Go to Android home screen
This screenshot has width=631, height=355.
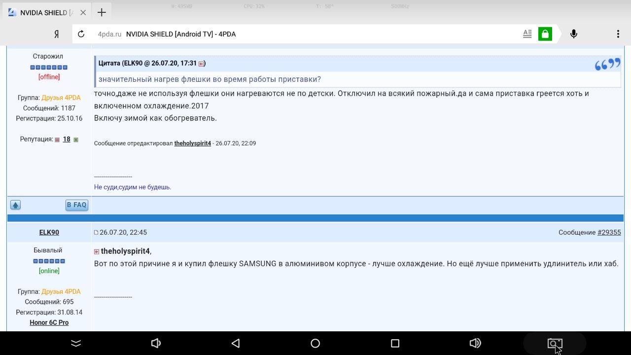[315, 343]
